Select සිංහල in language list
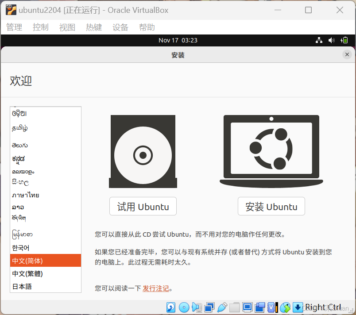The width and height of the screenshot is (356, 315). point(46,182)
